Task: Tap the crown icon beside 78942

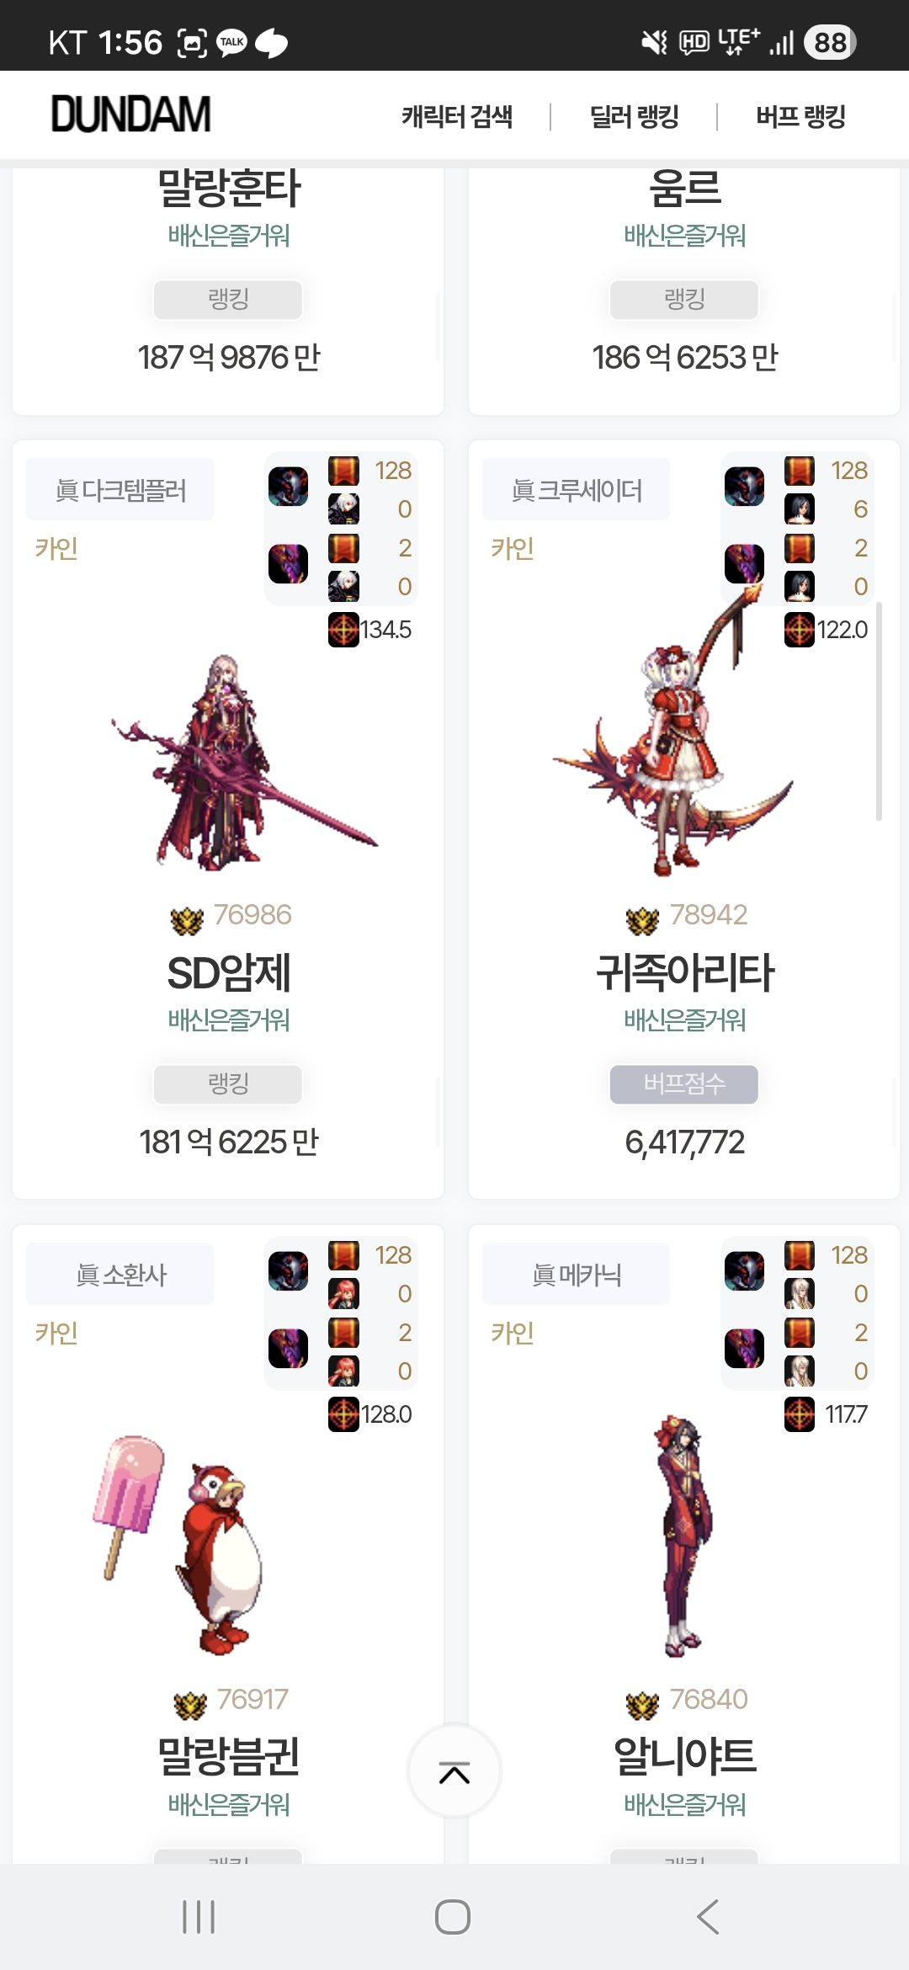Action: point(643,921)
